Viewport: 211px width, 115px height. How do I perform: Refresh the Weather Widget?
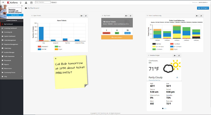click(x=179, y=56)
